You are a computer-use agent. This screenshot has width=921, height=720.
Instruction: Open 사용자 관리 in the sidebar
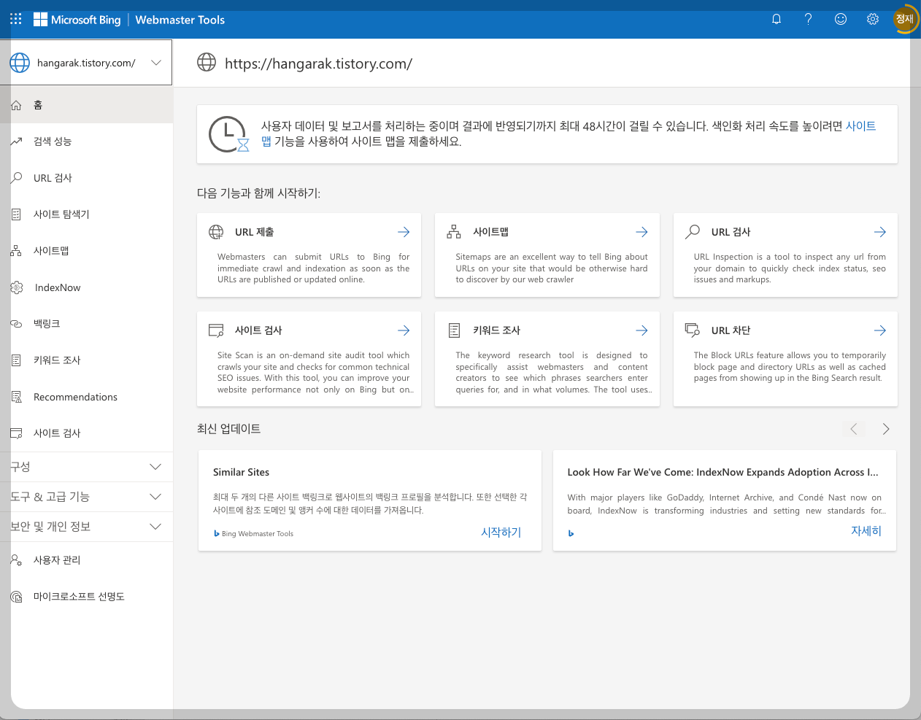pyautogui.click(x=86, y=560)
